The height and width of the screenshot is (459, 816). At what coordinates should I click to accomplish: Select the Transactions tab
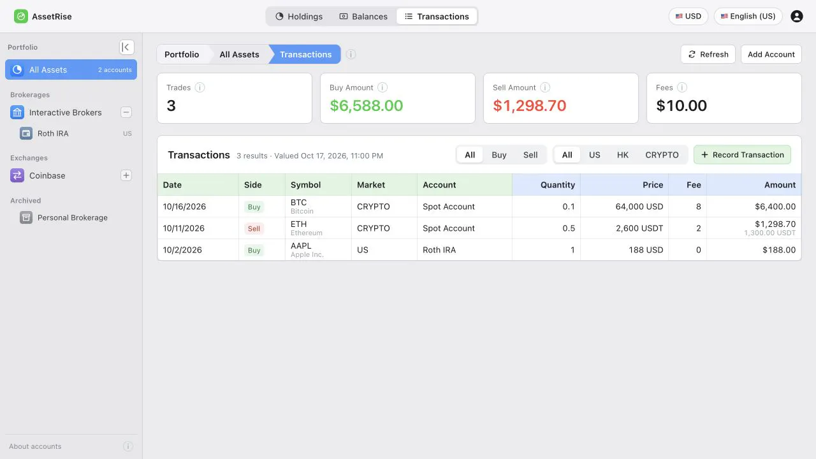coord(437,17)
